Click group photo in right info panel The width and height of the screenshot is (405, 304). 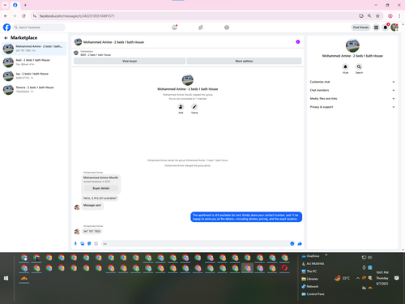pos(352,45)
